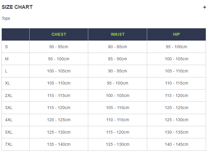Select the 7XL size row label
The image size is (209, 154).
pos(9,144)
